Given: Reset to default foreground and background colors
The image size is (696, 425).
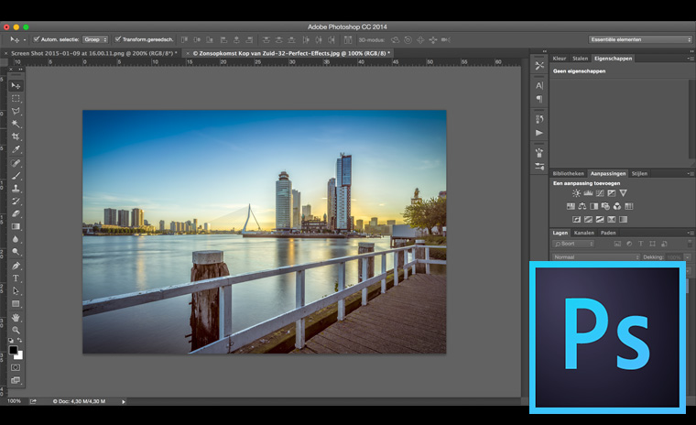Looking at the screenshot, I should (11, 340).
